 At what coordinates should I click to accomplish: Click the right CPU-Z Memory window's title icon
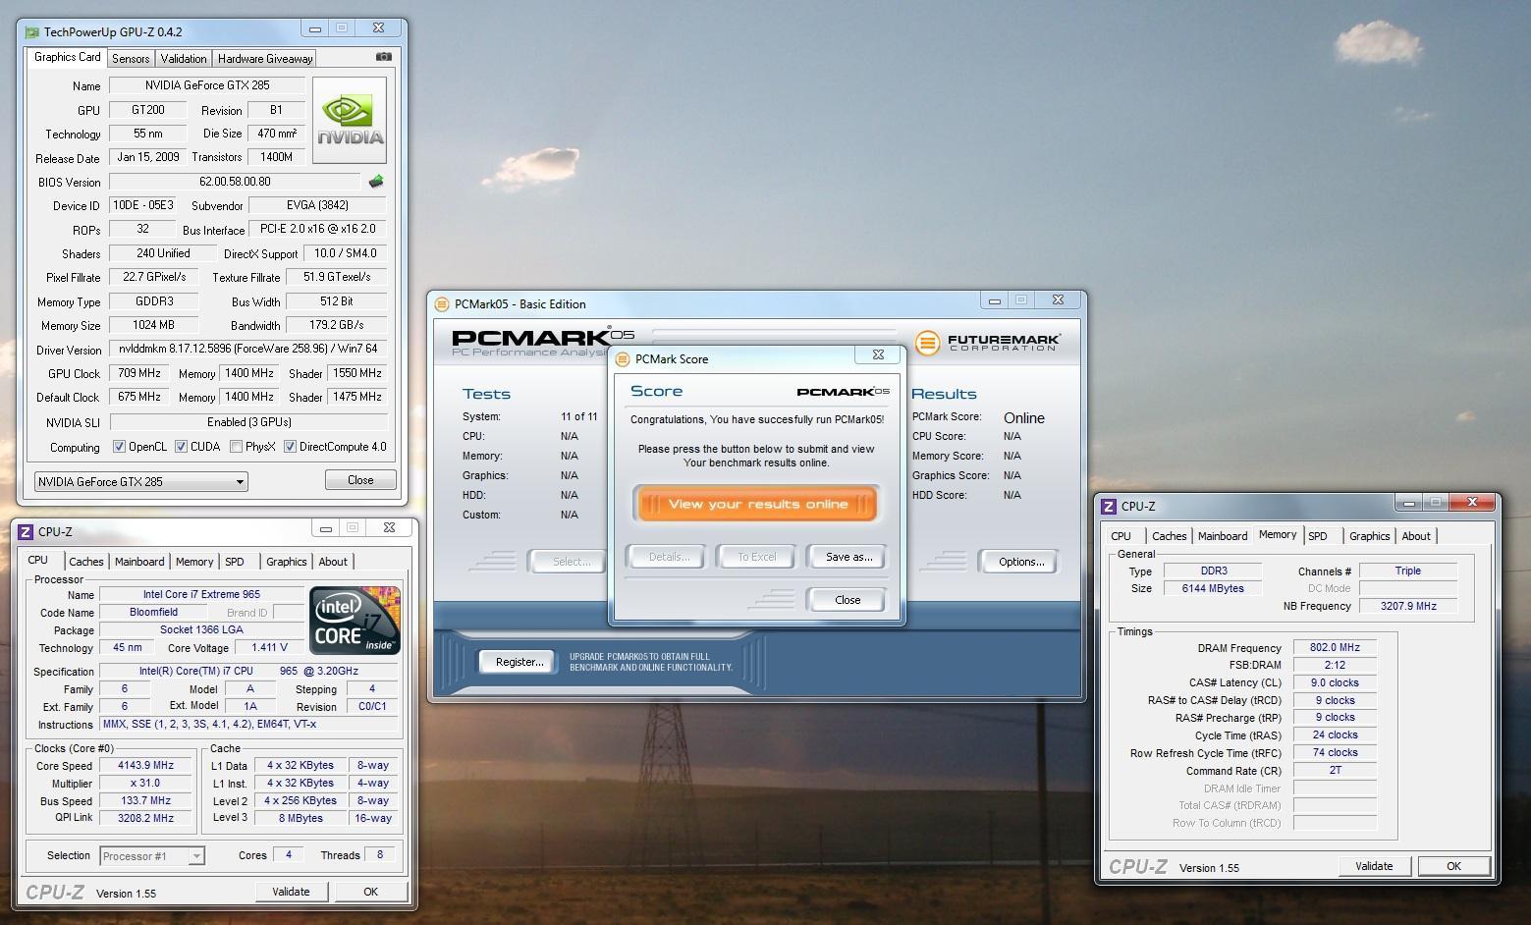pyautogui.click(x=1109, y=507)
